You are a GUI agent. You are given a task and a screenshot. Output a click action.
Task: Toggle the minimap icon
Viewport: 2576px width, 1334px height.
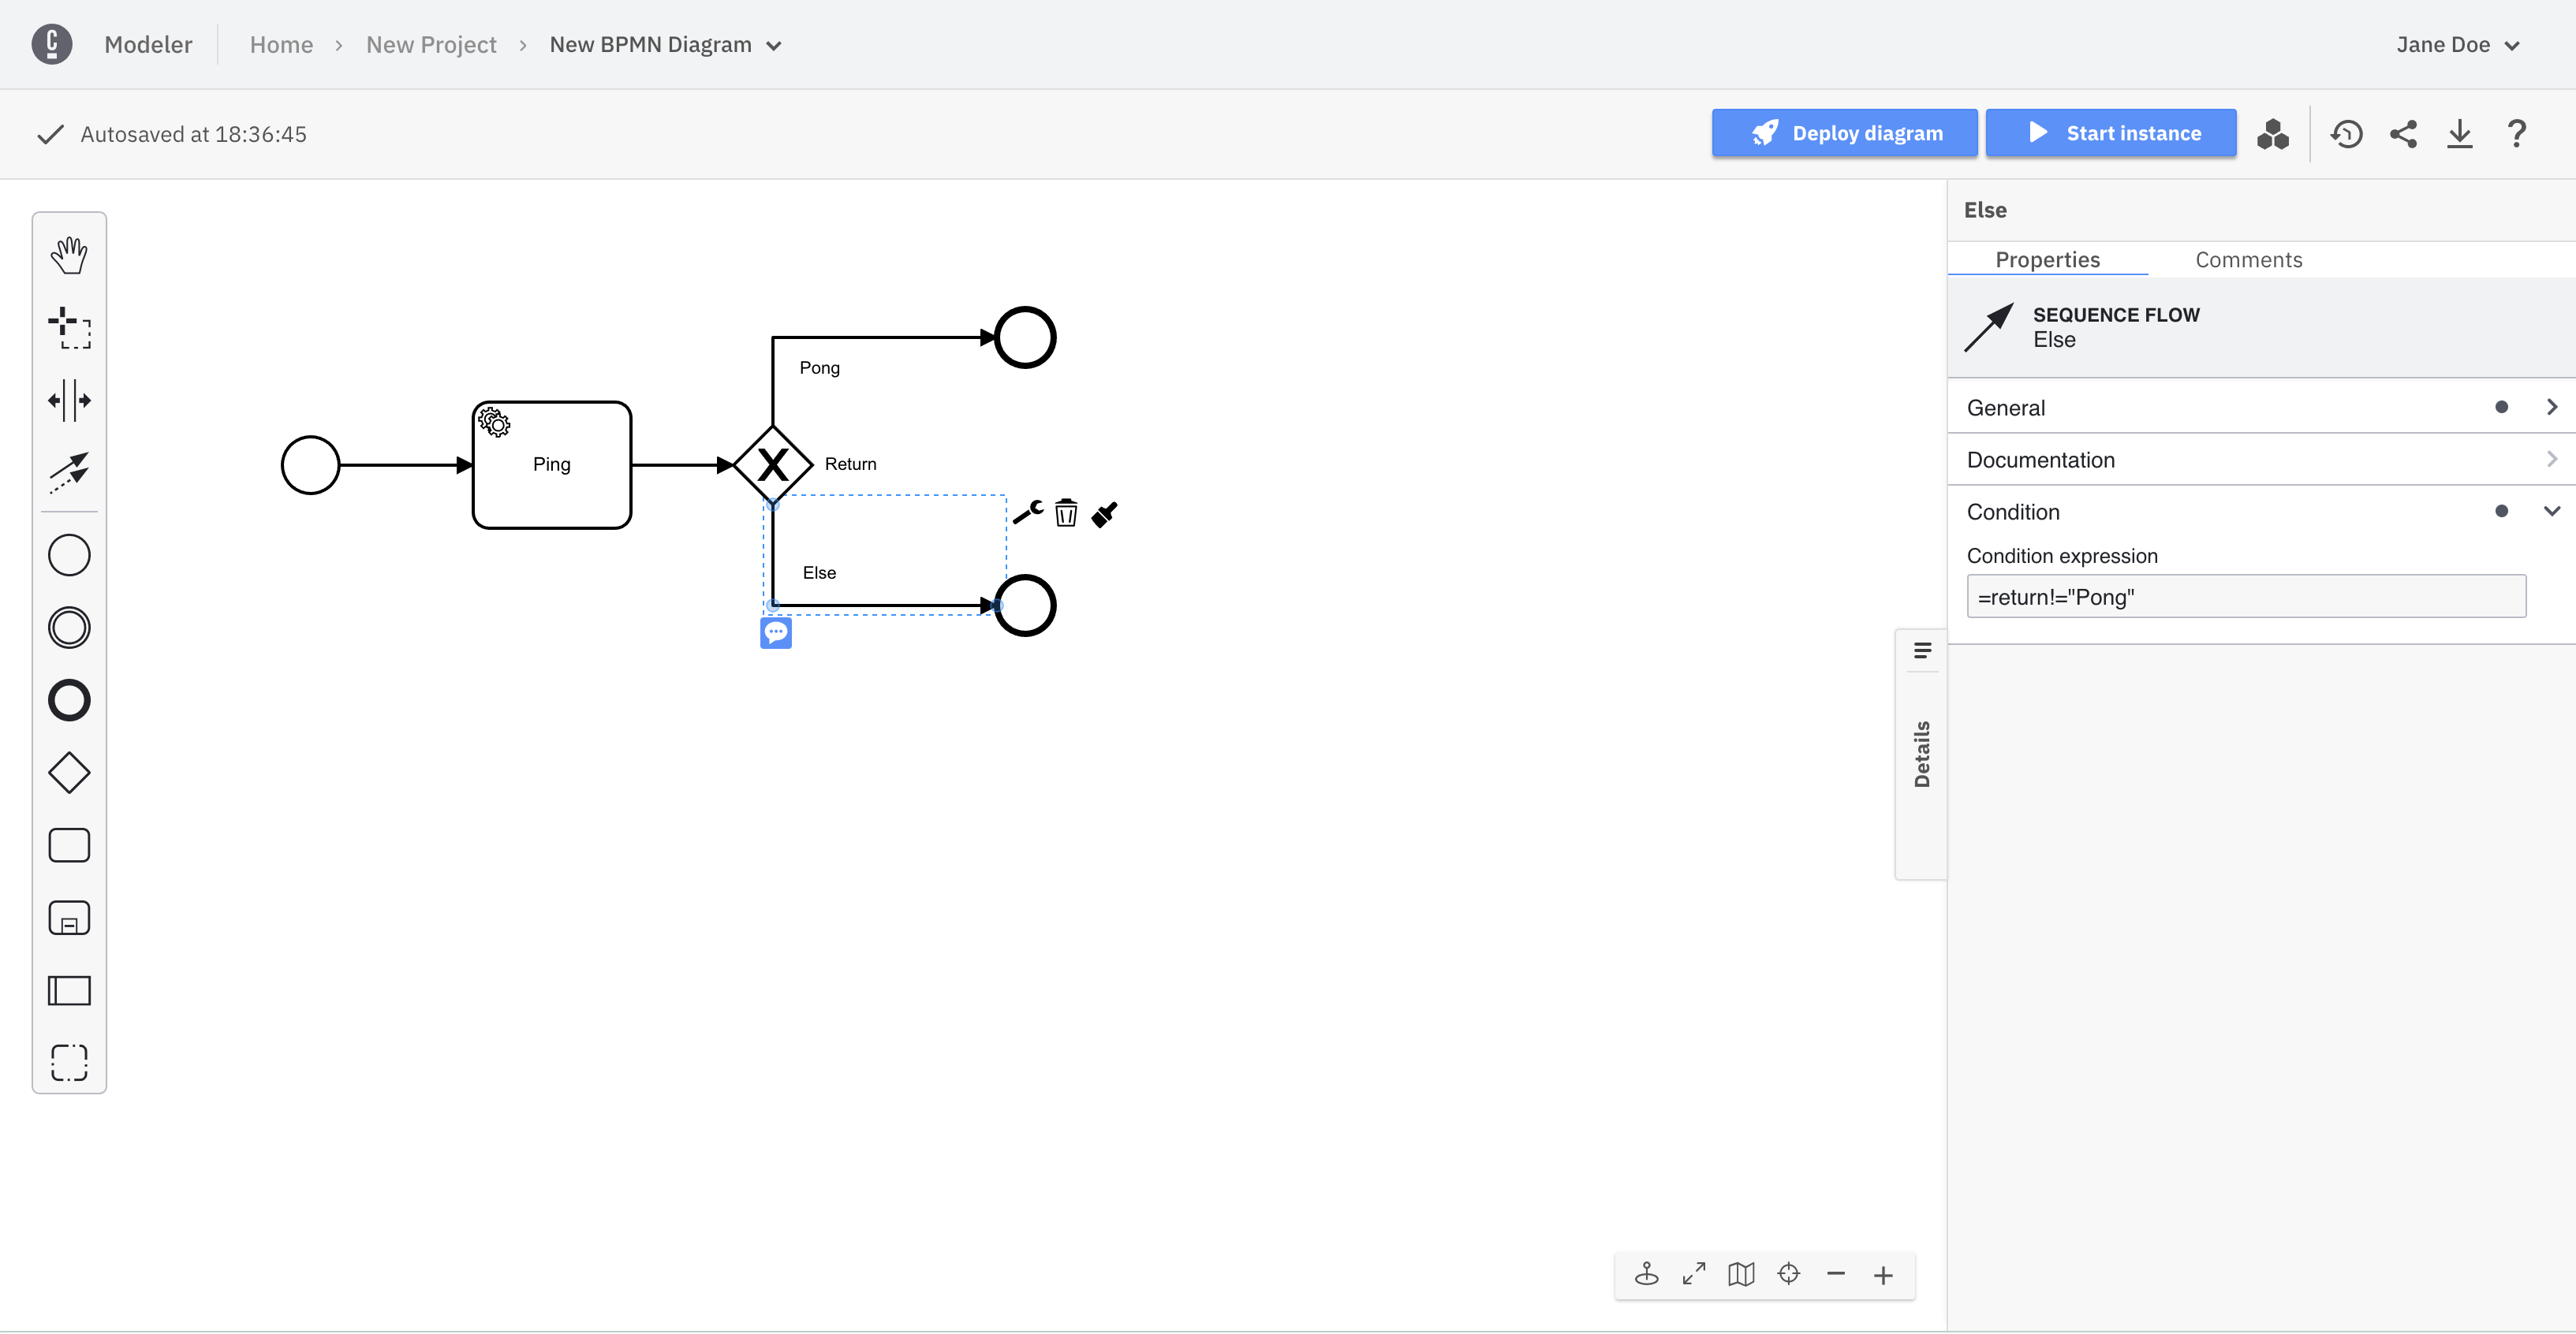[1741, 1274]
